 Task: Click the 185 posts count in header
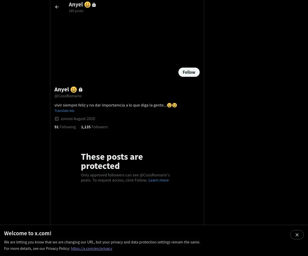pos(76,11)
